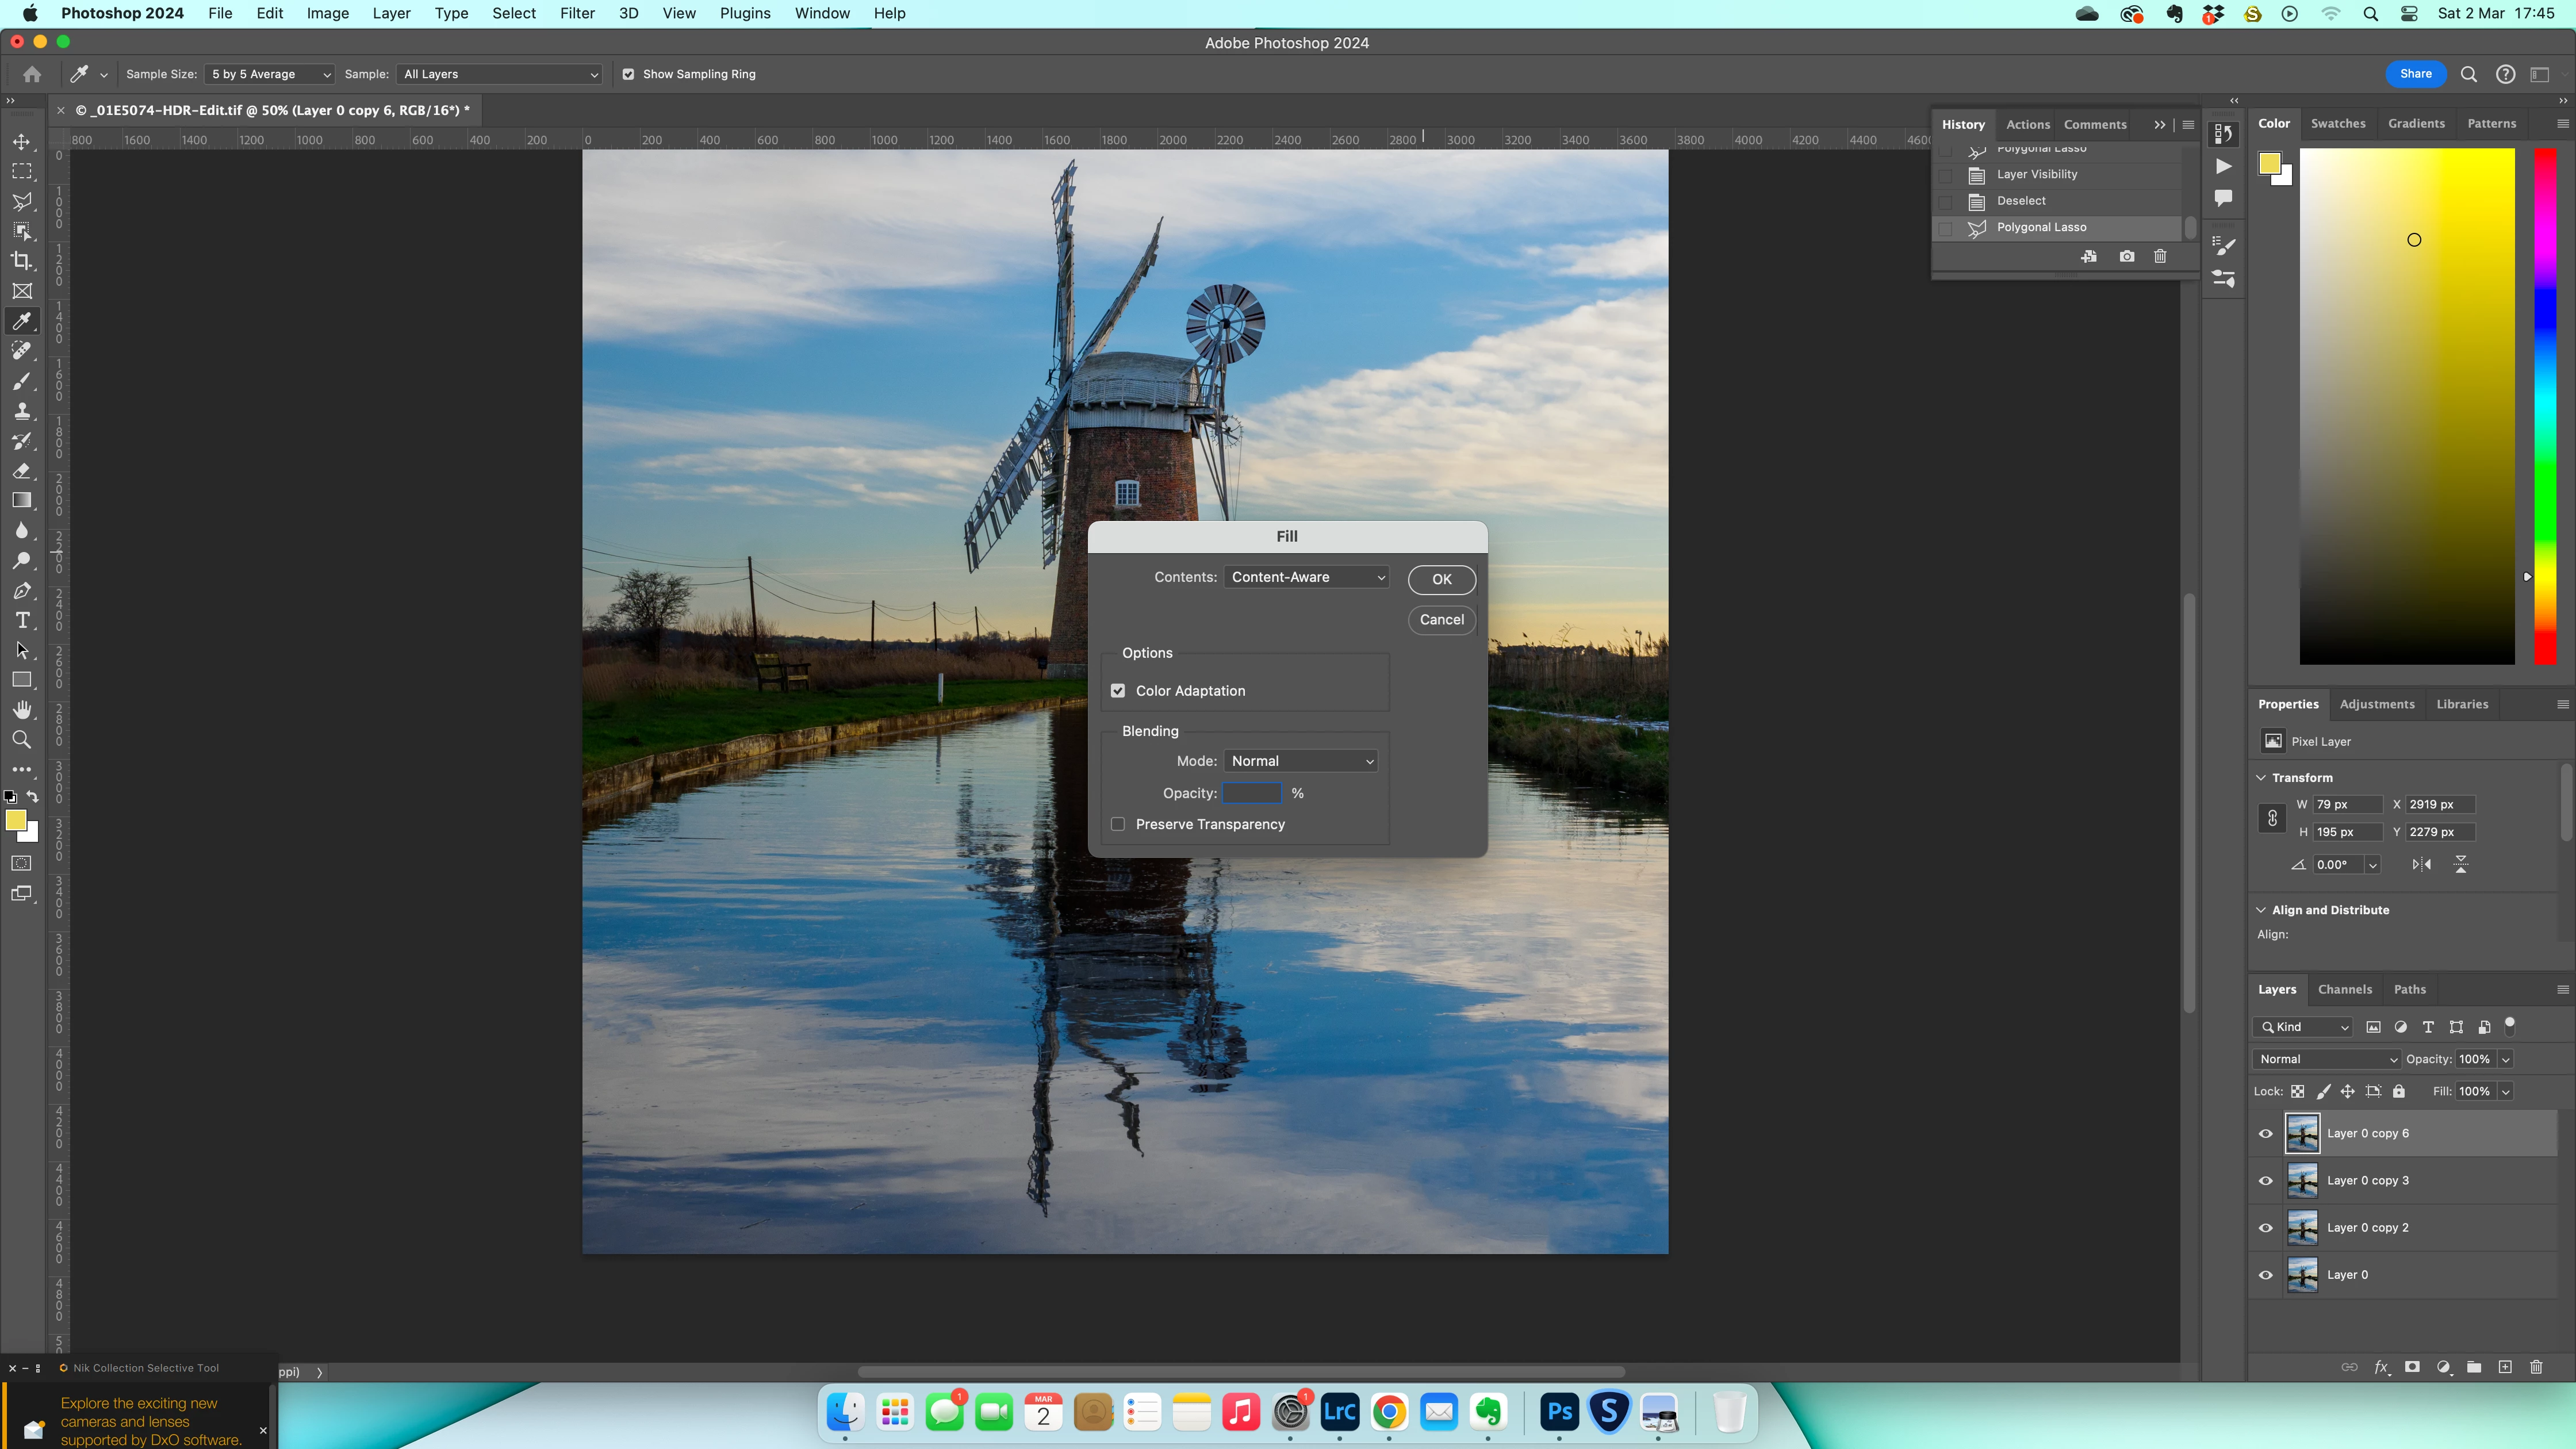Enable Preserve Transparency checkbox

[1118, 824]
